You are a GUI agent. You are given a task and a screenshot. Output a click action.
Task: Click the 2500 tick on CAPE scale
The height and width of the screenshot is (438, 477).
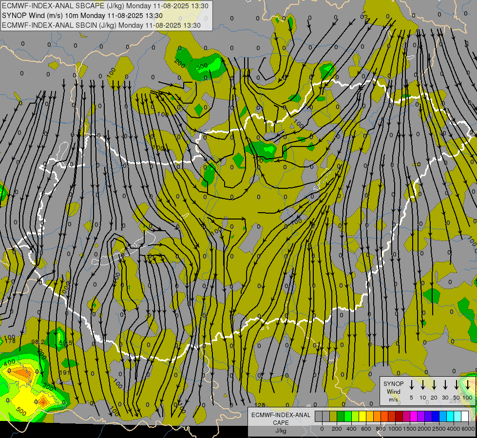click(x=439, y=429)
